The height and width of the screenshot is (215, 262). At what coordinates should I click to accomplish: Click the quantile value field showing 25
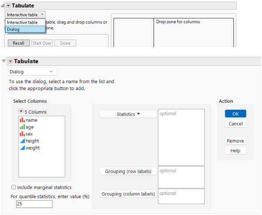point(34,204)
